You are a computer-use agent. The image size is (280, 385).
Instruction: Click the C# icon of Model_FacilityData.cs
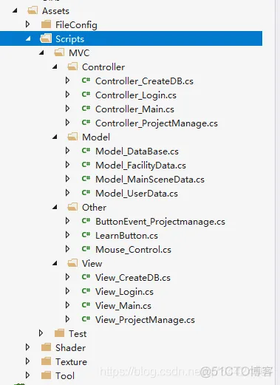(x=86, y=165)
